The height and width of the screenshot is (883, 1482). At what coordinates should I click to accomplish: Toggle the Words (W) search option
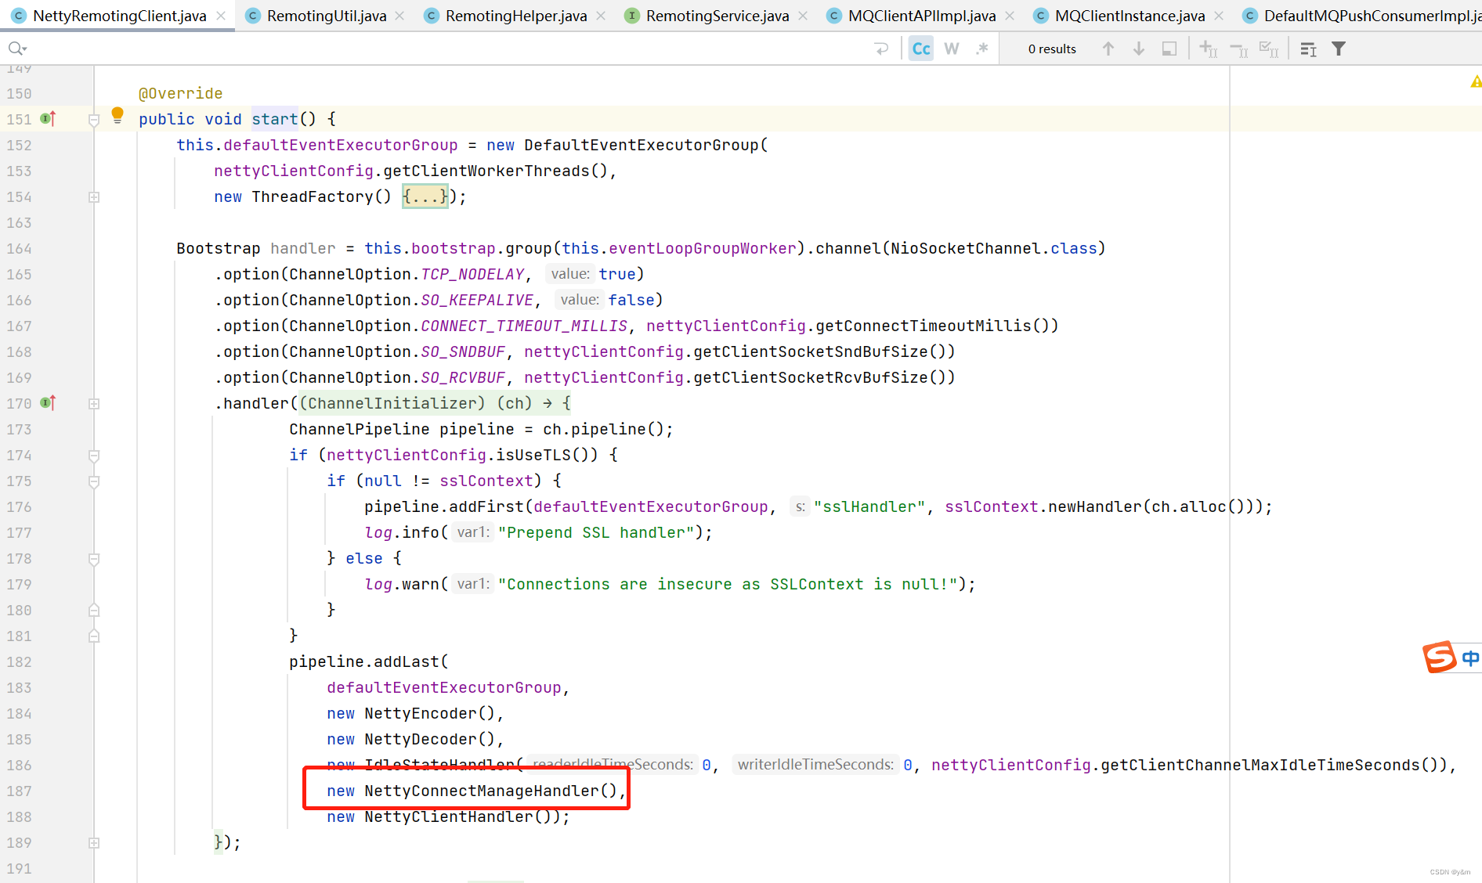point(951,48)
